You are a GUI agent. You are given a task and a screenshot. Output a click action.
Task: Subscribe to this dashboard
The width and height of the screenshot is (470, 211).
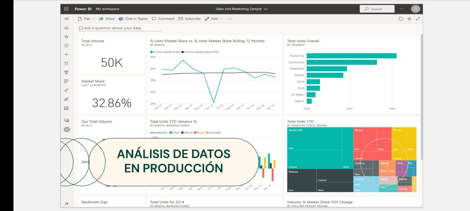click(x=190, y=19)
